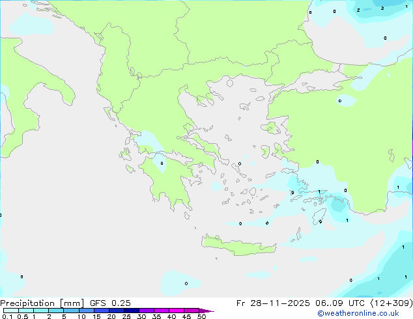Click the 'Precipitation [mm]' title text
The height and width of the screenshot is (319, 413).
tap(42, 303)
